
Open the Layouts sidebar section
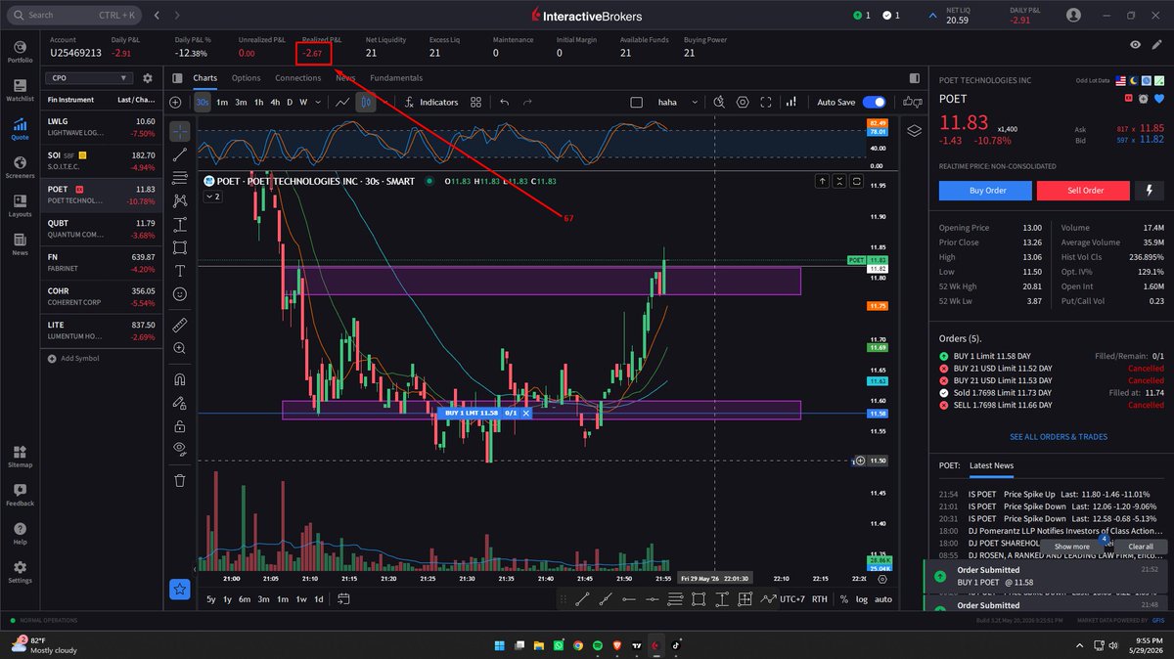tap(20, 205)
